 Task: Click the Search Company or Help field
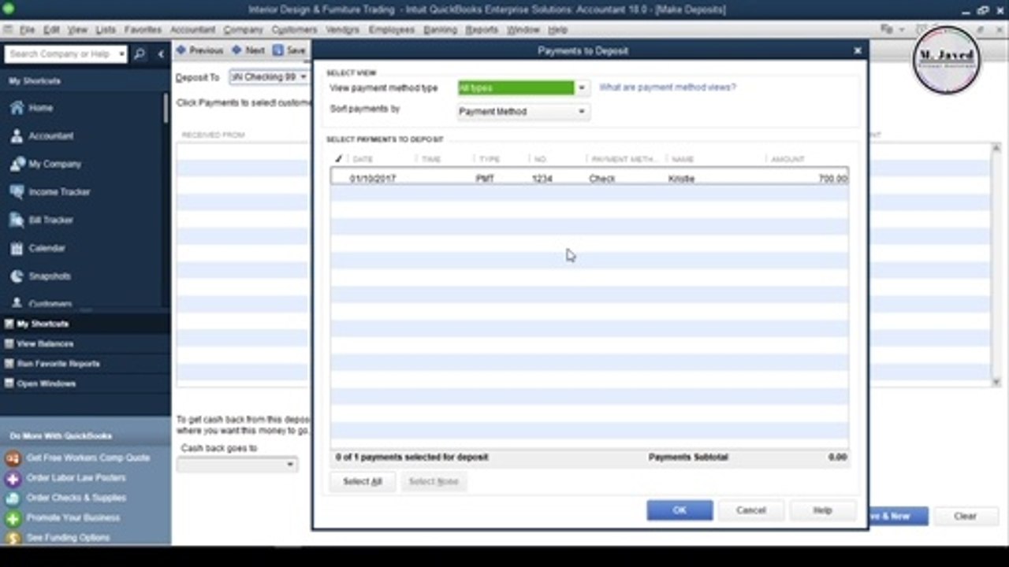tap(61, 54)
